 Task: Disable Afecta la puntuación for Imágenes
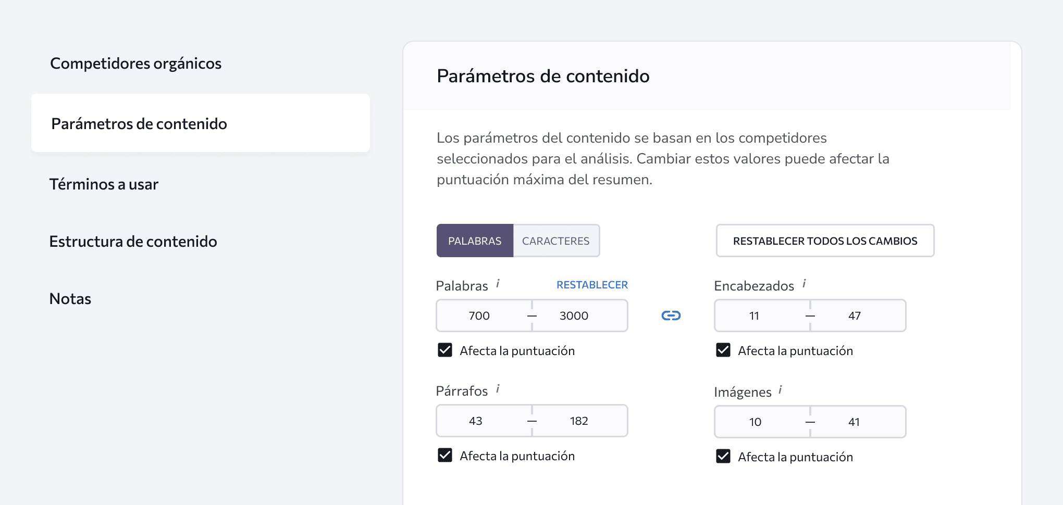723,457
